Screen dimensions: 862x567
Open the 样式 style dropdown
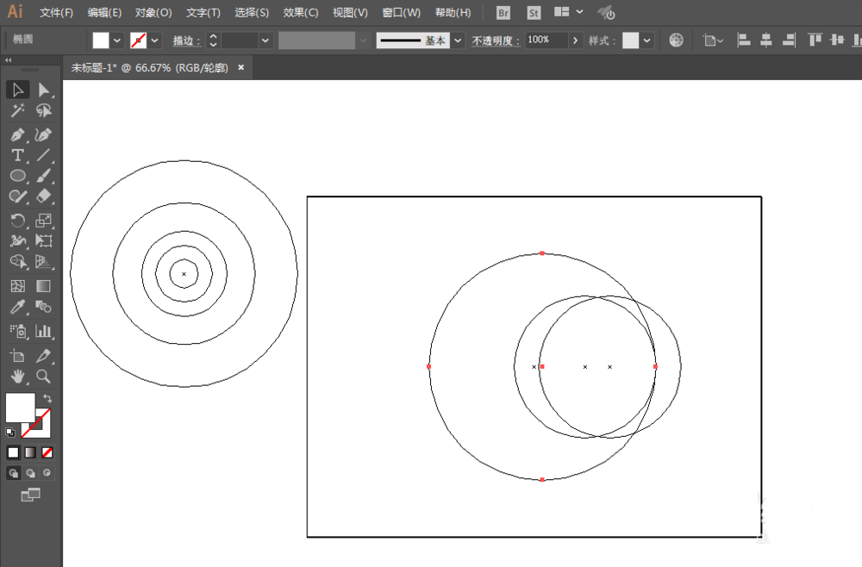(x=647, y=40)
